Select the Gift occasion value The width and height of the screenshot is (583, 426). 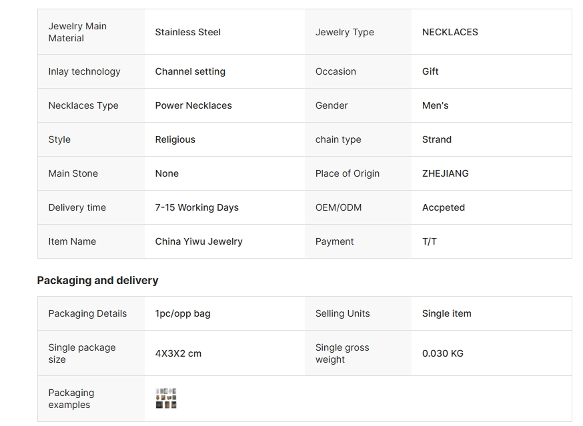[x=430, y=71]
